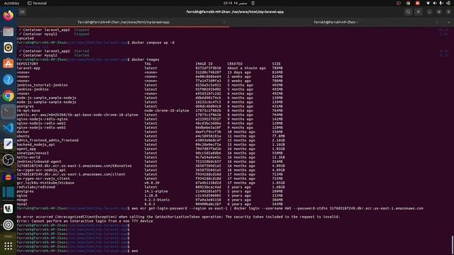
Task: Click the '13 days ago' created value
Action: pyautogui.click(x=239, y=72)
